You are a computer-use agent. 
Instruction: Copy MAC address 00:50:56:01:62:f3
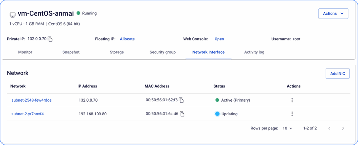click(181, 100)
